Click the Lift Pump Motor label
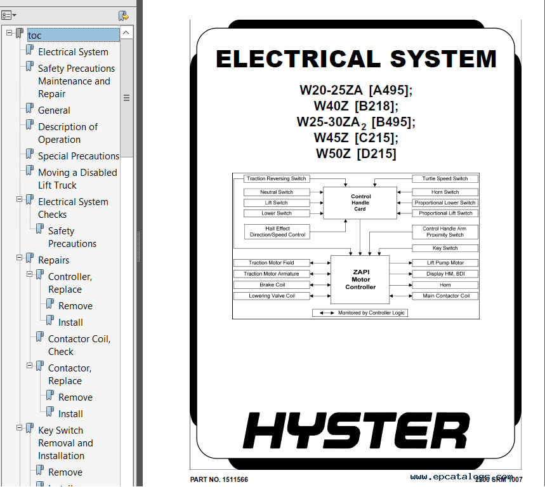This screenshot has width=545, height=487. tap(445, 263)
